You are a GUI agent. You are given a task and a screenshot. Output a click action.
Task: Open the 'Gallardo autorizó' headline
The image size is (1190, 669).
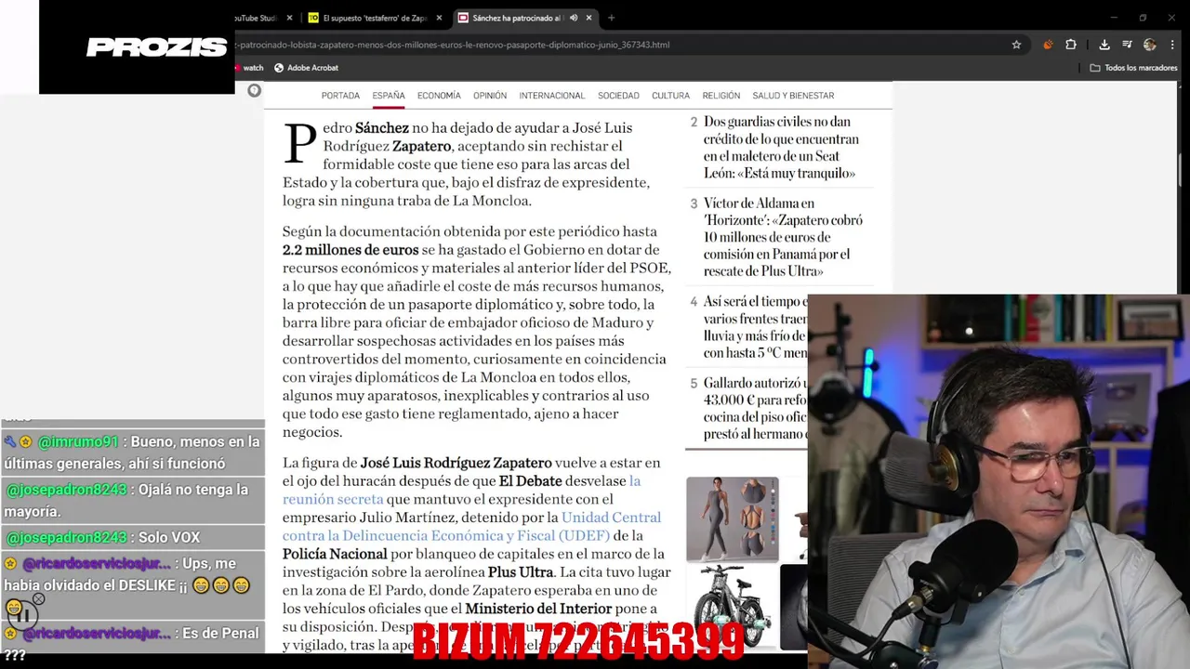point(755,409)
